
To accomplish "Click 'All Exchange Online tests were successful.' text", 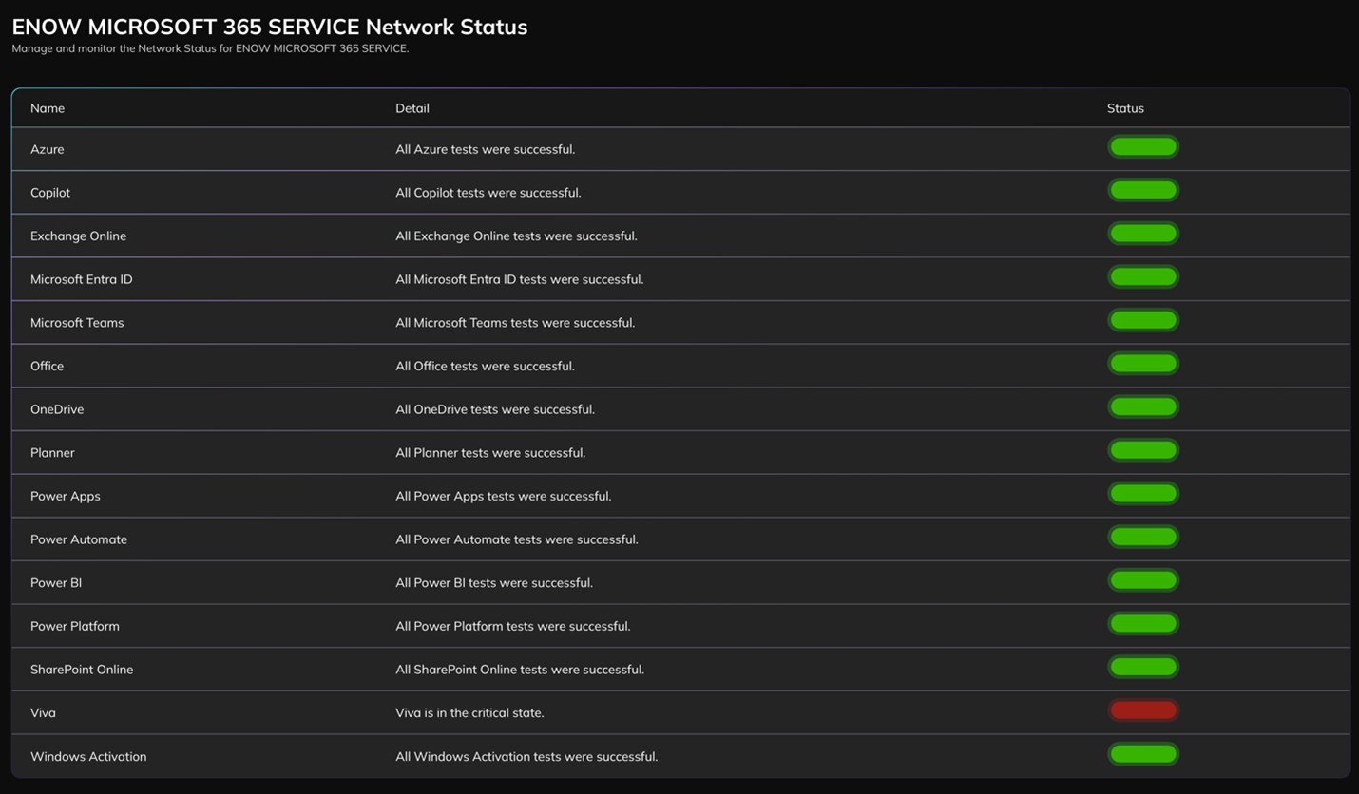I will coord(516,236).
